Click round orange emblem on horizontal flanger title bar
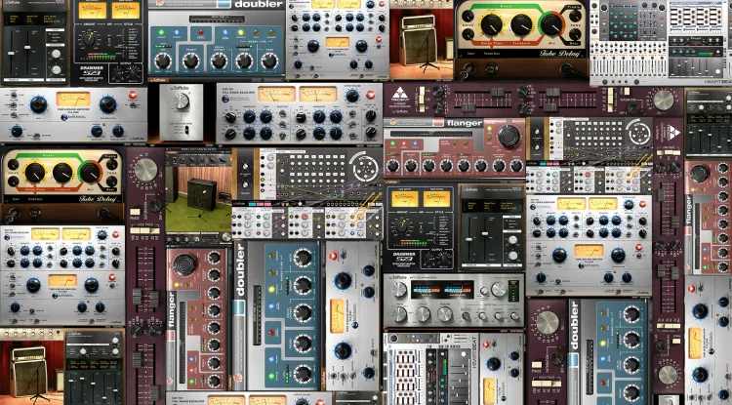The width and height of the screenshot is (732, 405). point(393,122)
